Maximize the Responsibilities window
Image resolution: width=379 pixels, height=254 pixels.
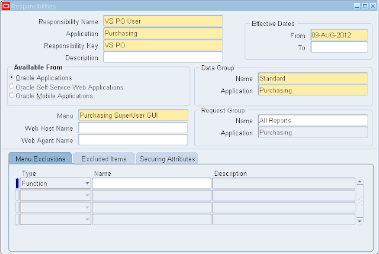(x=365, y=6)
